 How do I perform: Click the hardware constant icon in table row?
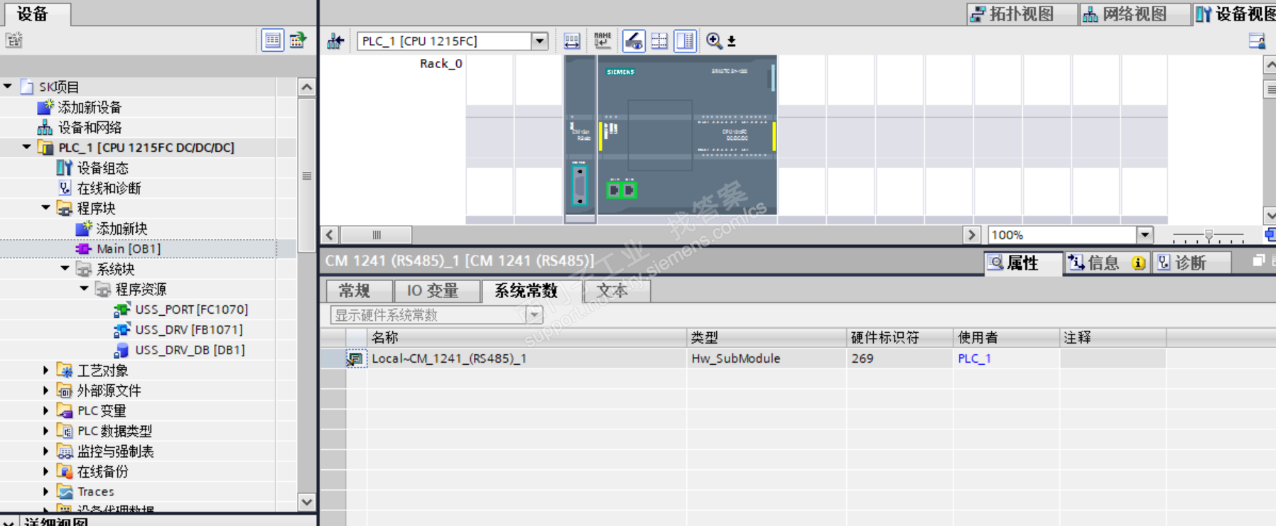coord(355,358)
